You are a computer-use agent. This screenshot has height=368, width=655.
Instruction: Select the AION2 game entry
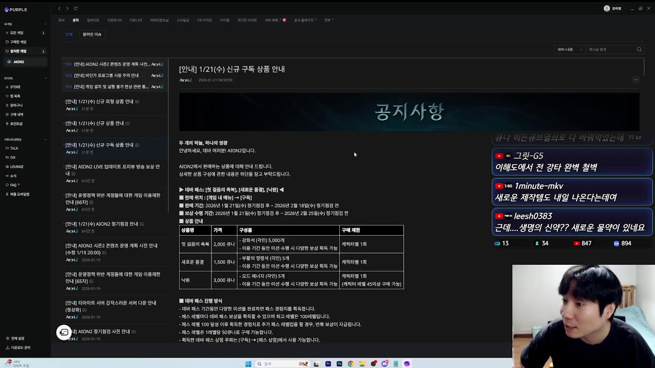pyautogui.click(x=25, y=62)
